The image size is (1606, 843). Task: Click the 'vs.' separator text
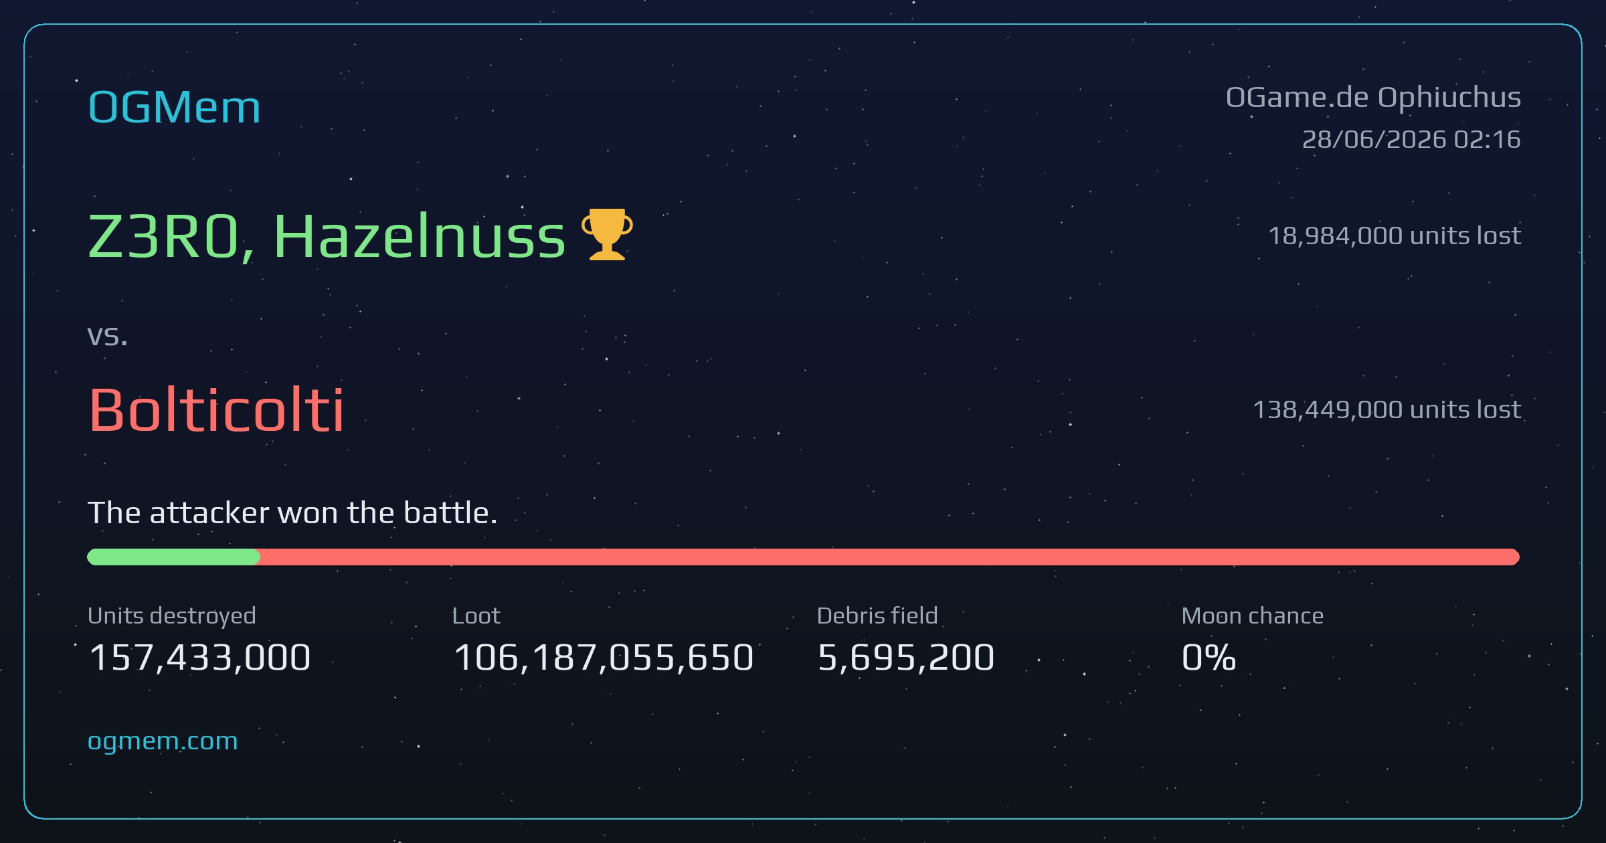[107, 335]
